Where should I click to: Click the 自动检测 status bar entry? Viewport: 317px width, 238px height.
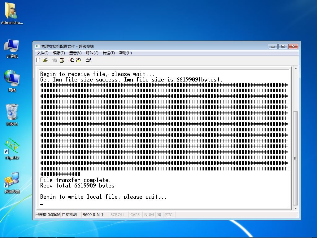coord(69,214)
